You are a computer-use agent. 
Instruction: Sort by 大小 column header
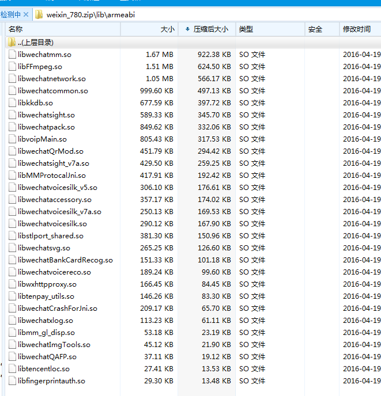click(149, 29)
